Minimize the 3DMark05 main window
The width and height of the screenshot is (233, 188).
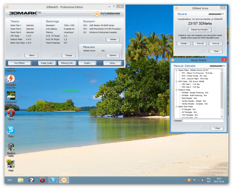click(x=109, y=7)
